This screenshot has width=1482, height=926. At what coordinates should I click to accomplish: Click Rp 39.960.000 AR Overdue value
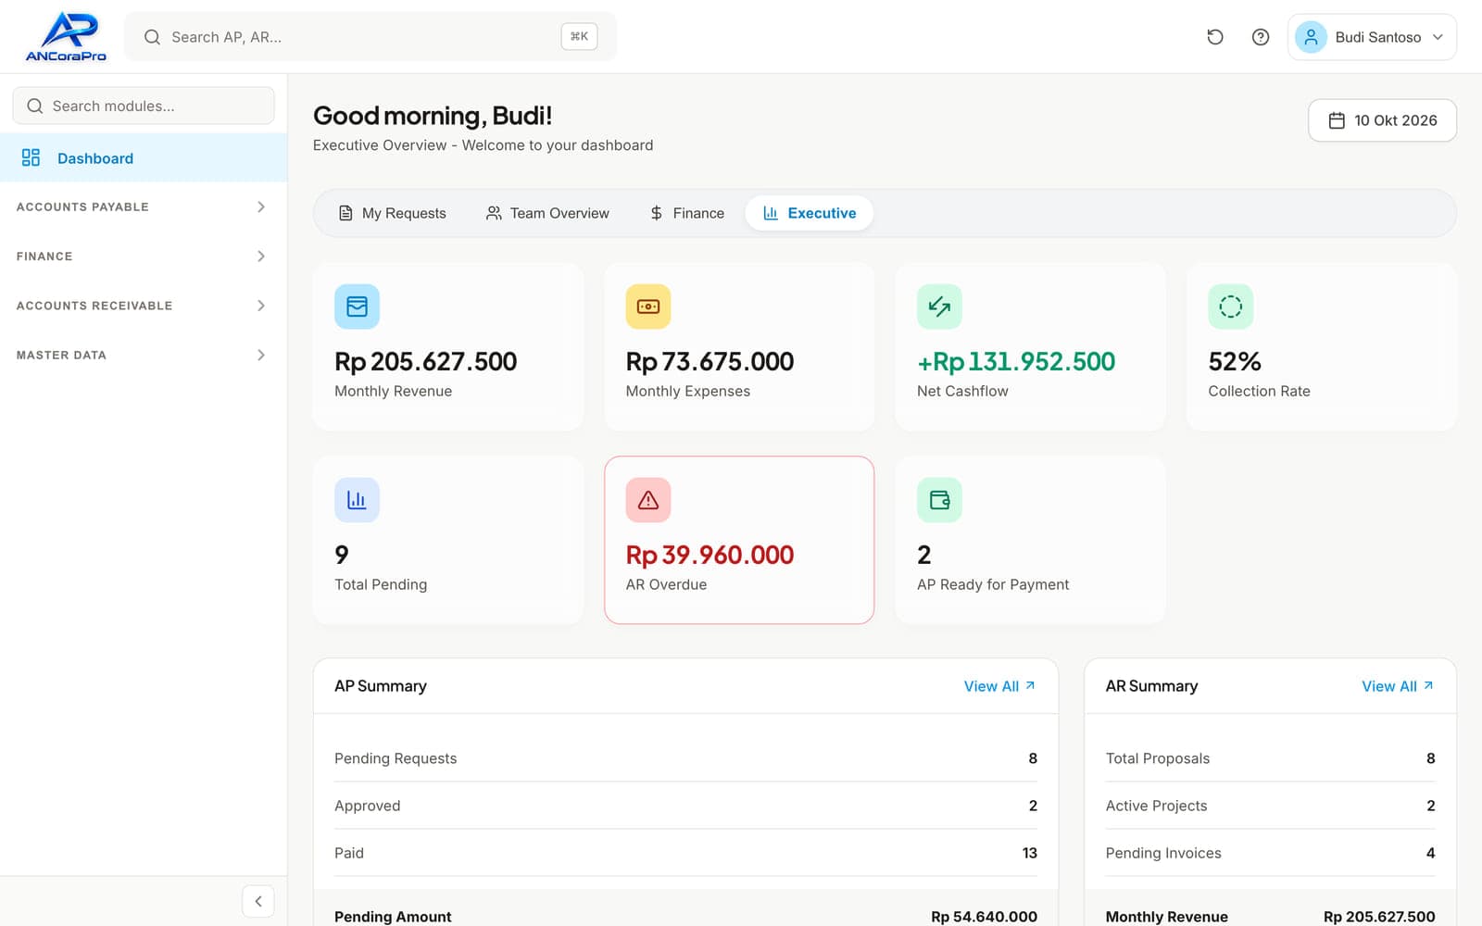pos(710,555)
